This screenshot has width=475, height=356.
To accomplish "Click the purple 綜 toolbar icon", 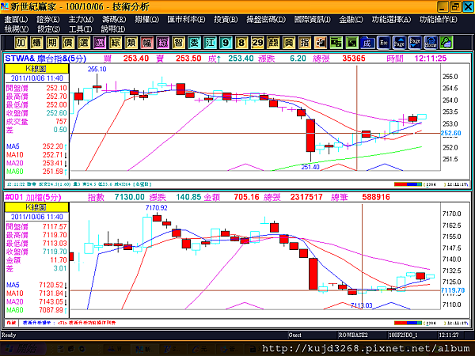I will pos(162,43).
